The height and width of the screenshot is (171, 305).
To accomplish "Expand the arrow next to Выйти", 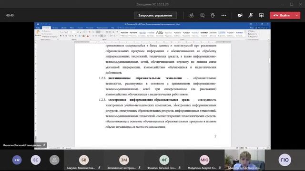I will click(297, 15).
